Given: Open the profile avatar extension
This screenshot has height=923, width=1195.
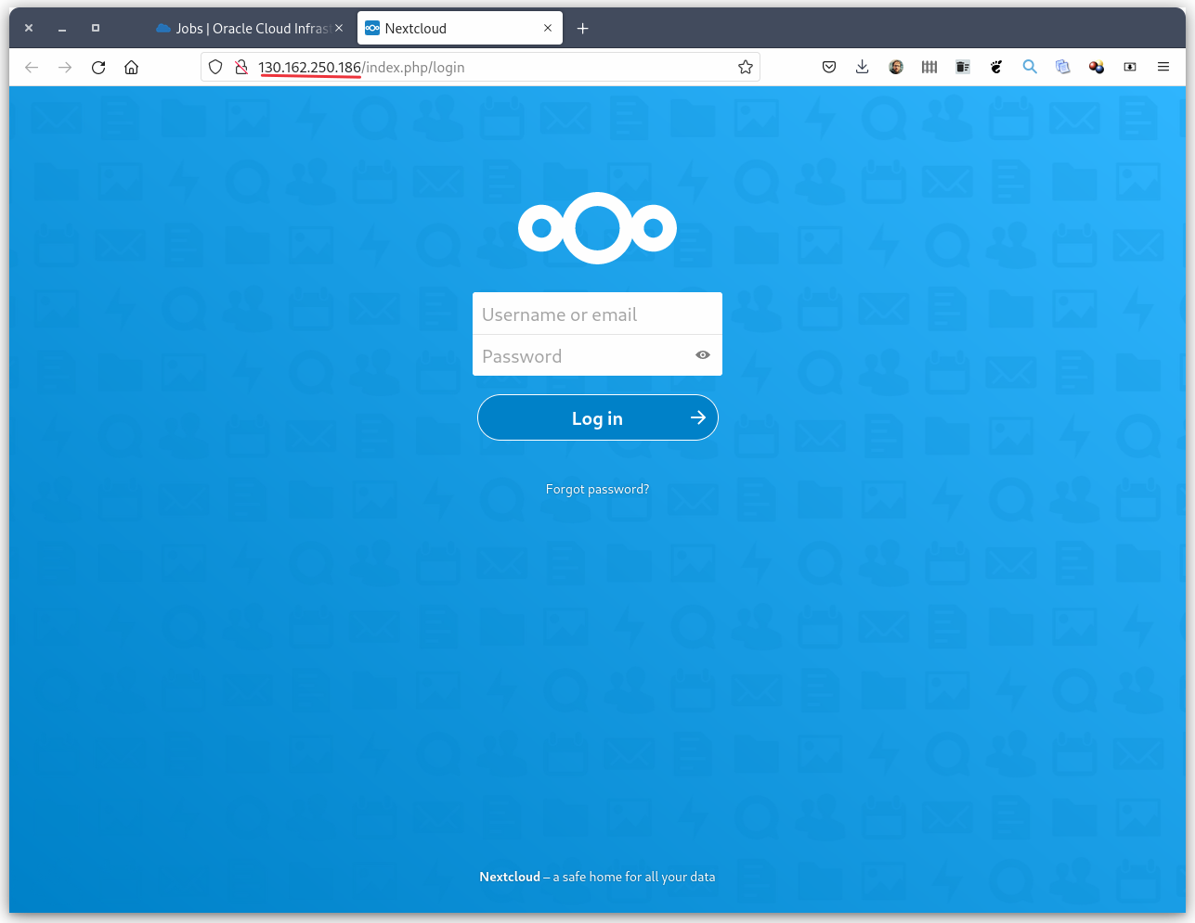Looking at the screenshot, I should pyautogui.click(x=896, y=67).
